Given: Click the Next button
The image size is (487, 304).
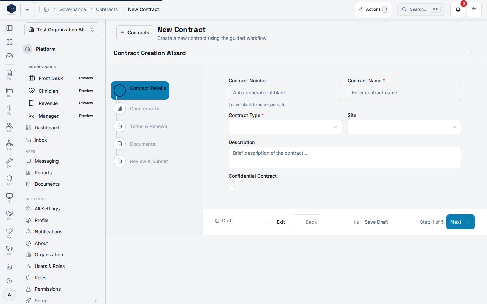Looking at the screenshot, I should (x=461, y=222).
